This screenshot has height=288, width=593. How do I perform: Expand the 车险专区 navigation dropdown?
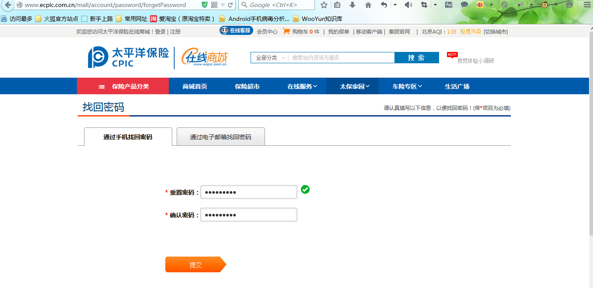407,86
